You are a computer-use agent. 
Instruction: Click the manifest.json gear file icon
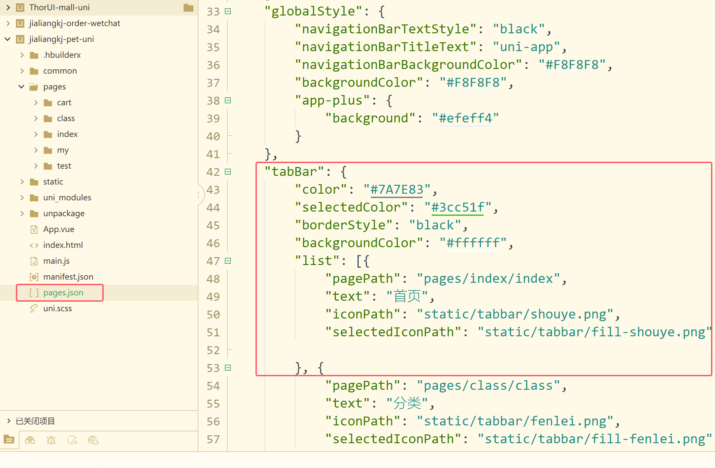click(34, 277)
